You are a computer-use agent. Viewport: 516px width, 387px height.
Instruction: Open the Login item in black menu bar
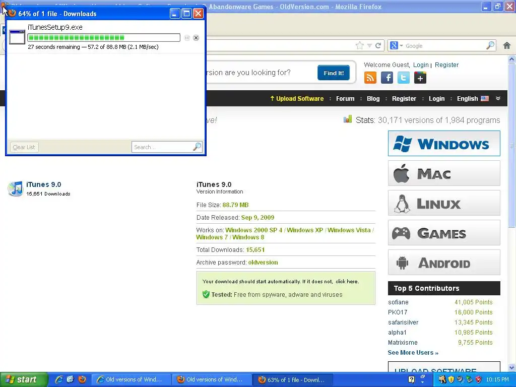coord(437,98)
